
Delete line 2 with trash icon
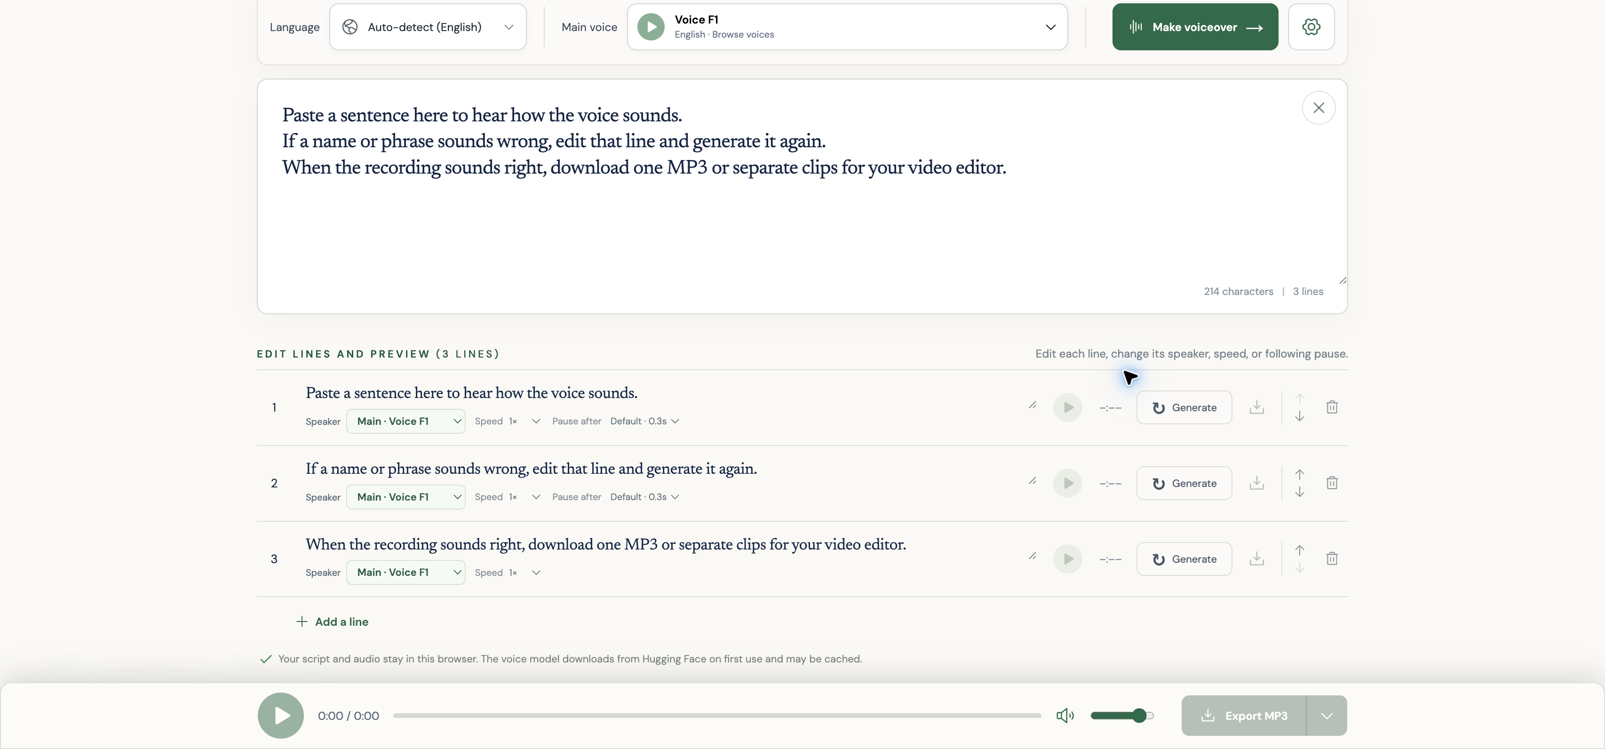pos(1332,482)
